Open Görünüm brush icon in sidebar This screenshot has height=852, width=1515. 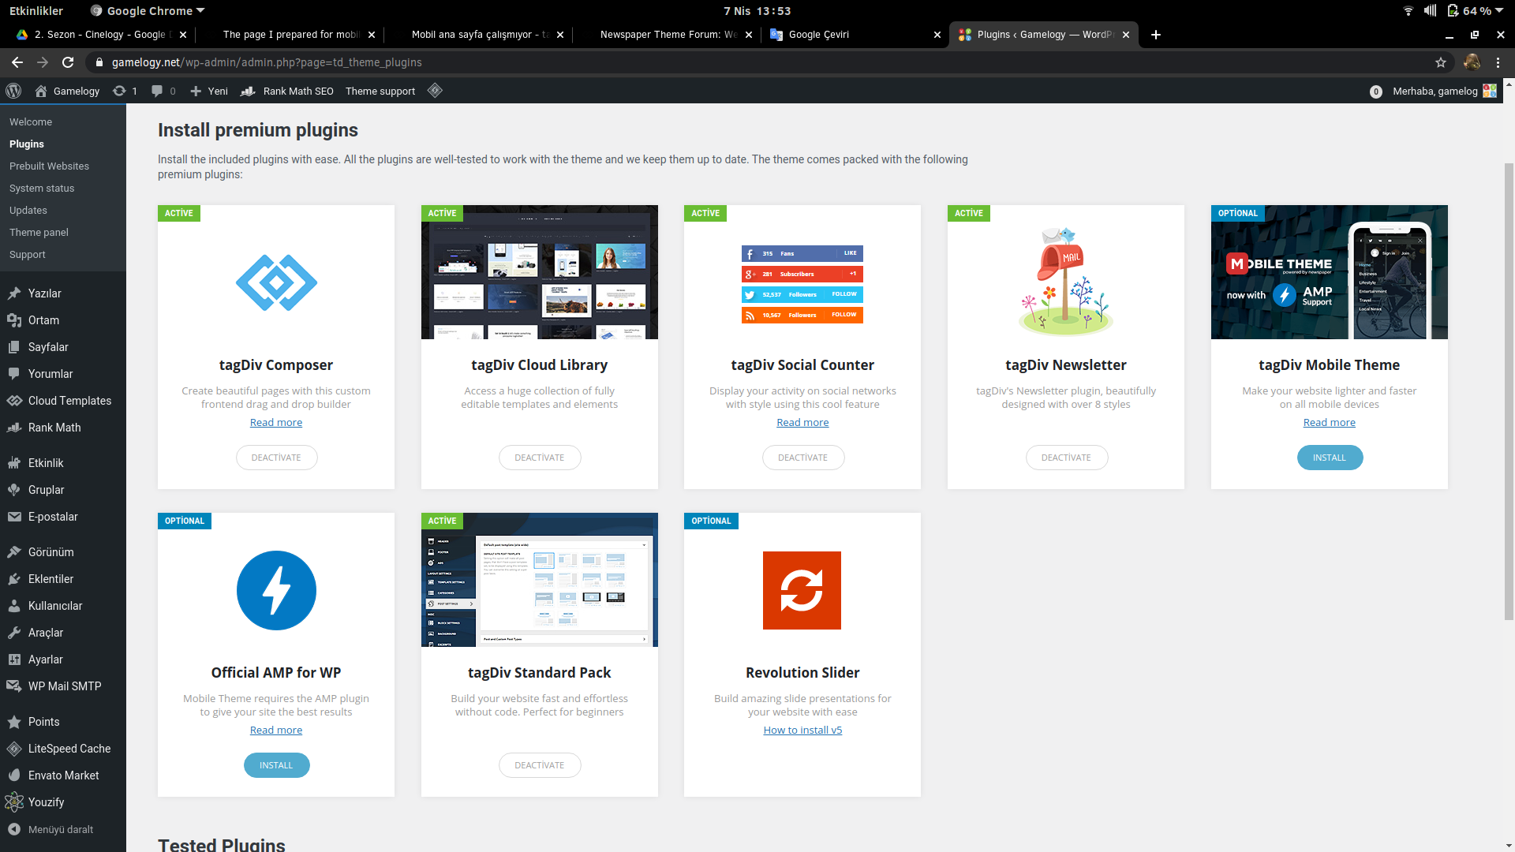(14, 552)
